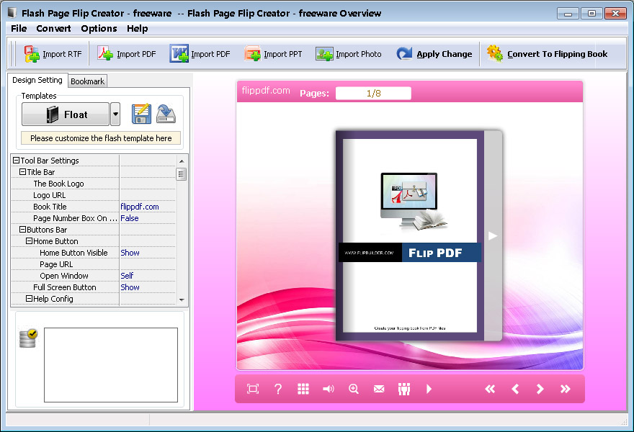Select the Page URL setting row
Screen dimensions: 634x432
coord(94,264)
